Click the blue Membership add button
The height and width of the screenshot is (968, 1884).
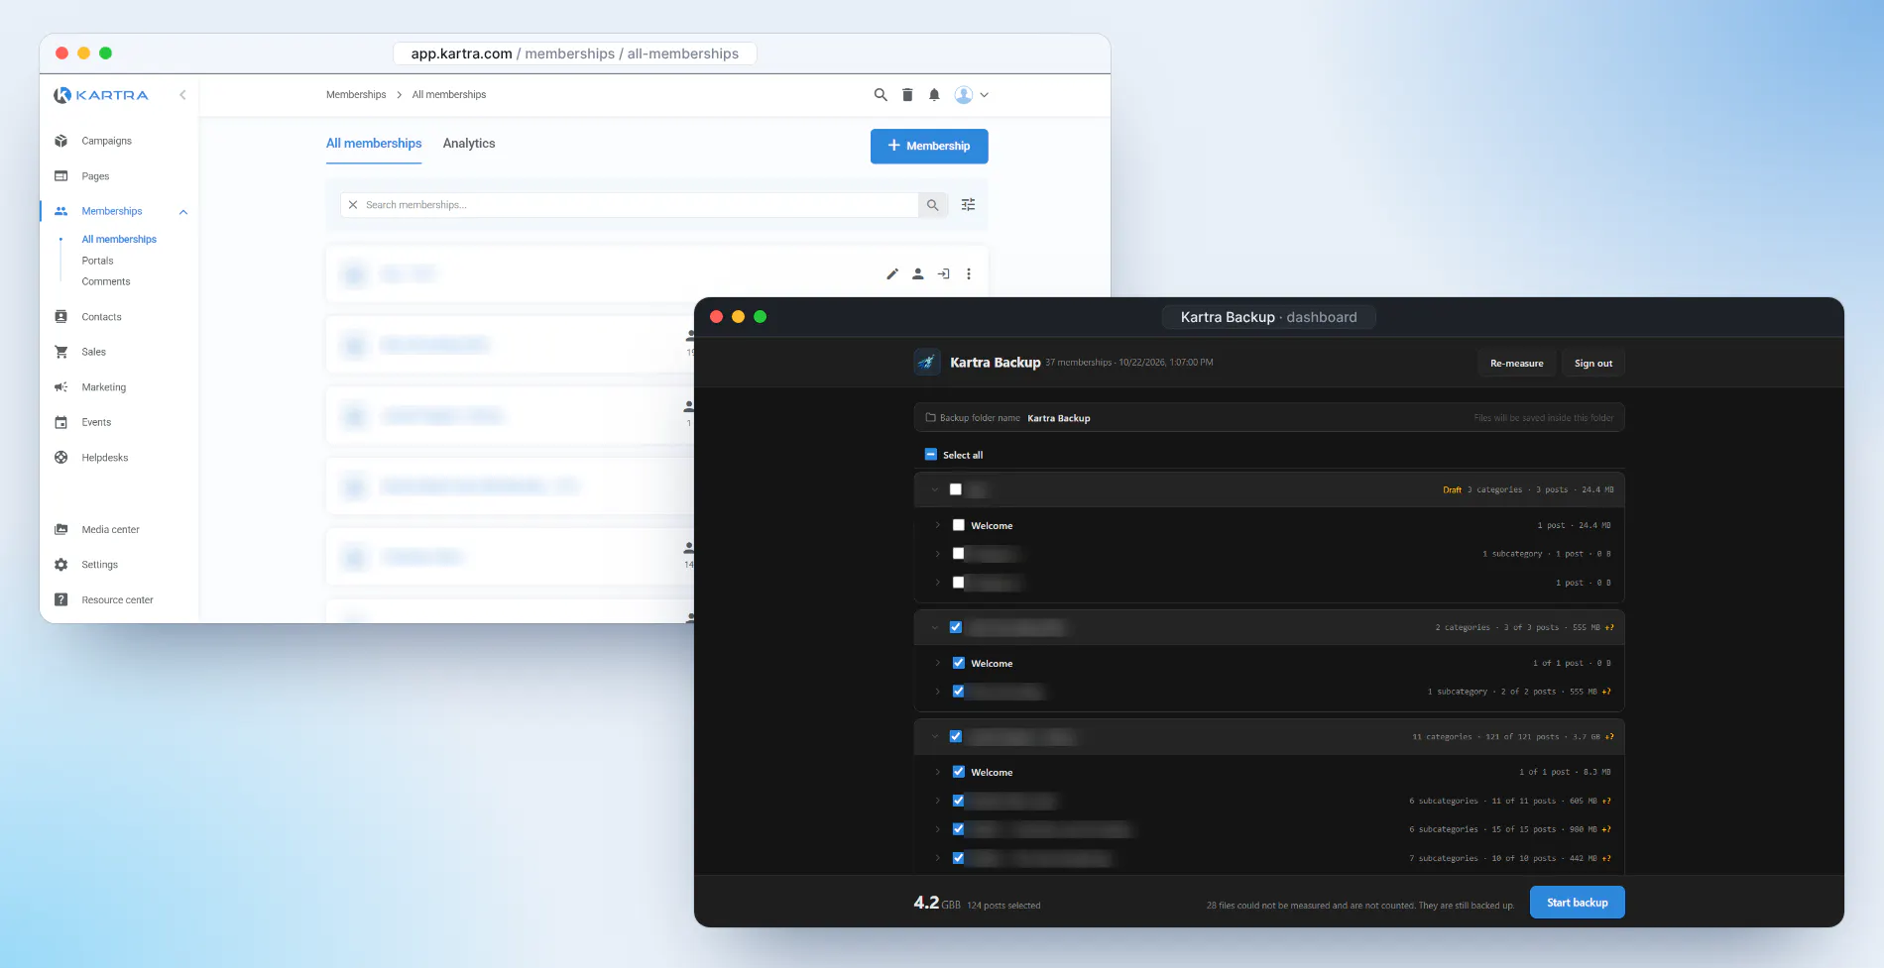[929, 146]
